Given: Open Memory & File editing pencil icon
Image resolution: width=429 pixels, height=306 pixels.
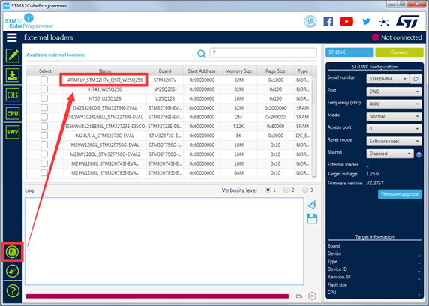Looking at the screenshot, I should pos(13,55).
